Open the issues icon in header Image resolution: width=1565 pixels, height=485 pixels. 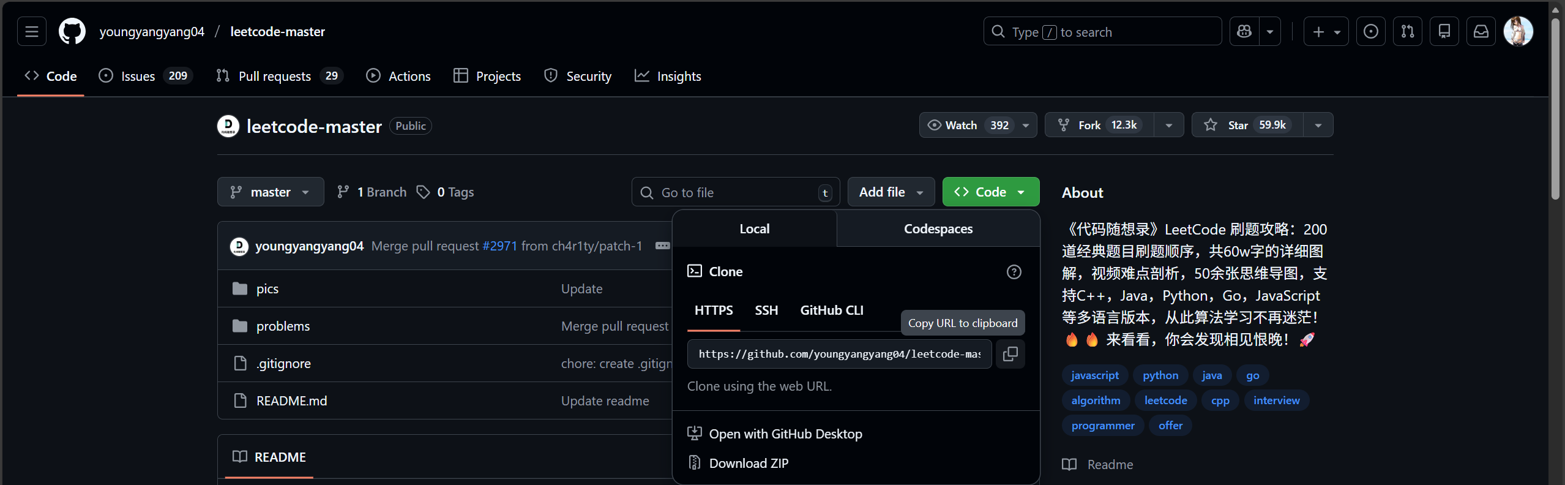[1371, 31]
